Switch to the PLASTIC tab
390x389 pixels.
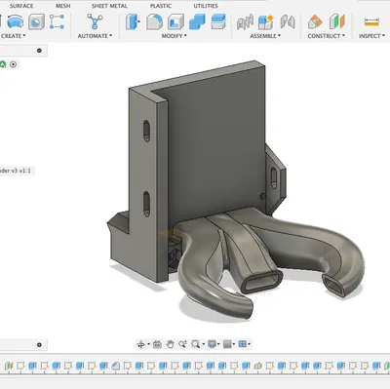coord(161,6)
